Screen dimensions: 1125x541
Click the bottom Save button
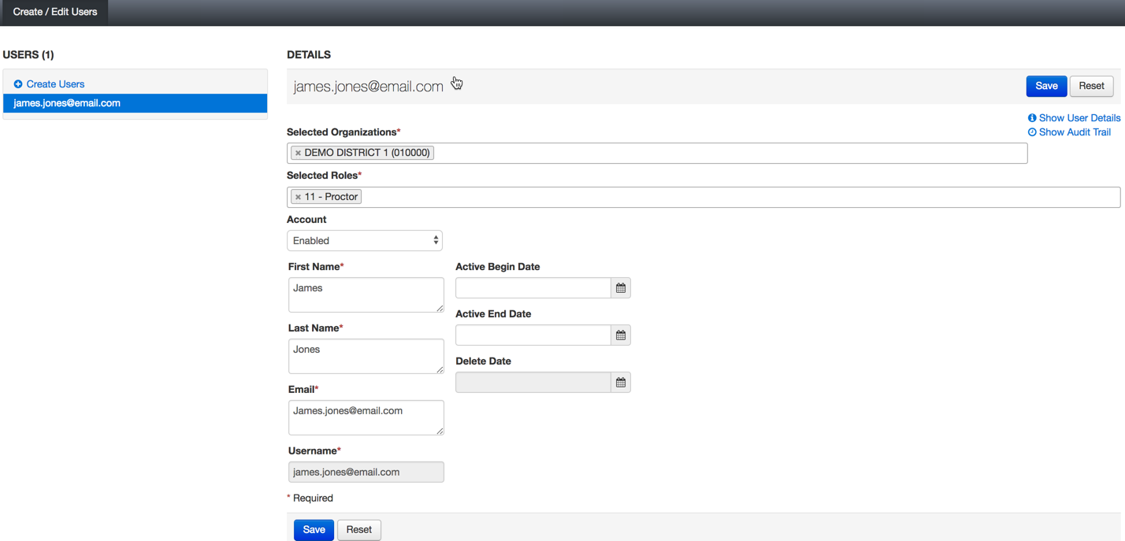click(x=314, y=530)
